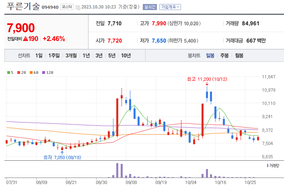Select the 1주일 line chart tab
284x190 pixels.
tap(54, 55)
